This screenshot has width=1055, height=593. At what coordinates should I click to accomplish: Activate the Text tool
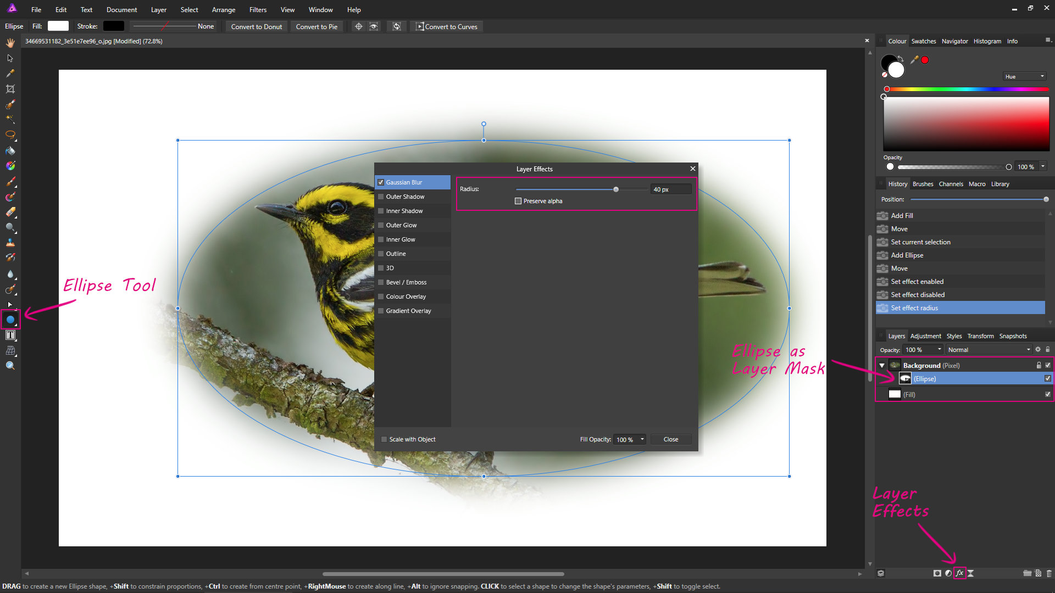click(10, 335)
